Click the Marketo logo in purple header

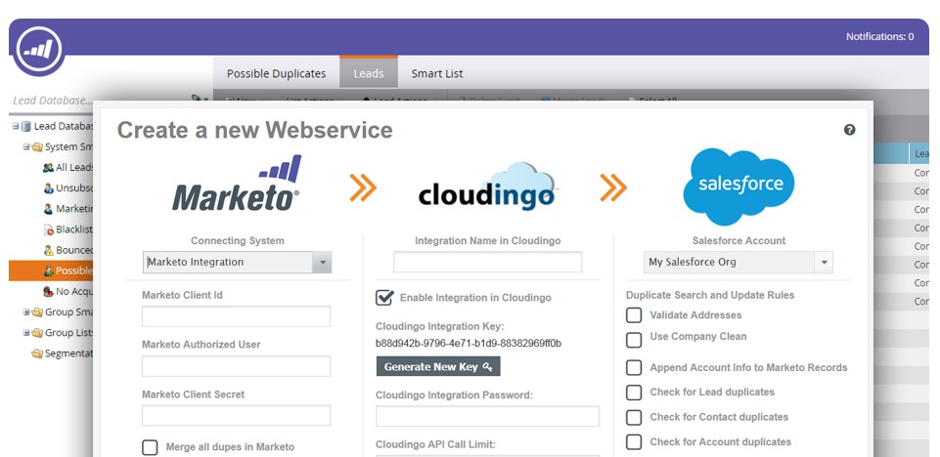click(x=40, y=50)
